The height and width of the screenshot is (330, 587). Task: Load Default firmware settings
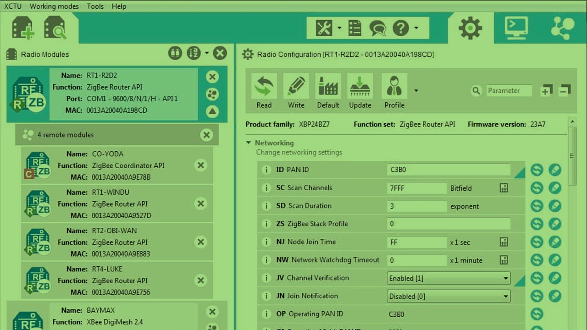pos(328,91)
